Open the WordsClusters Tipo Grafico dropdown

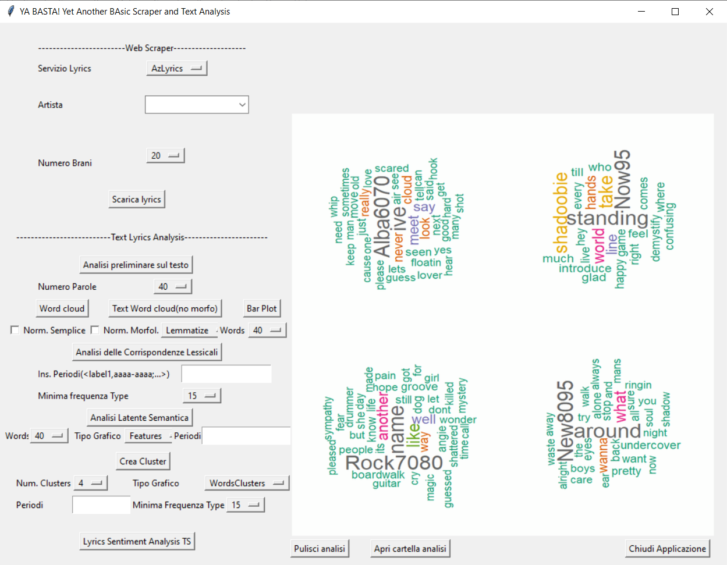point(247,483)
